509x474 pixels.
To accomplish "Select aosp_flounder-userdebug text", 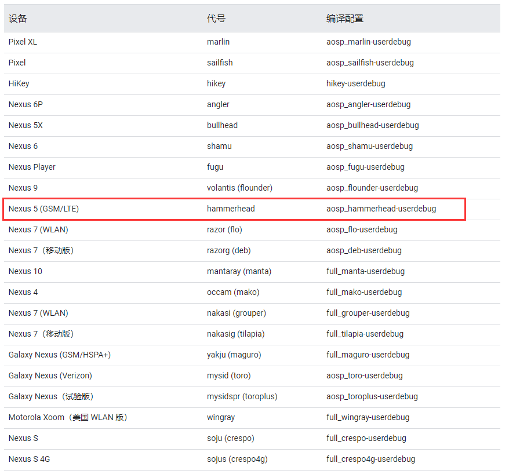I will [x=372, y=188].
